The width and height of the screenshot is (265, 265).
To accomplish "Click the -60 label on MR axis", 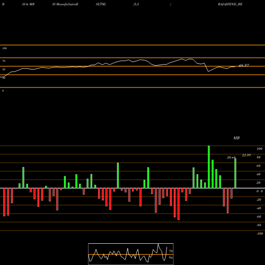I will [259, 217].
